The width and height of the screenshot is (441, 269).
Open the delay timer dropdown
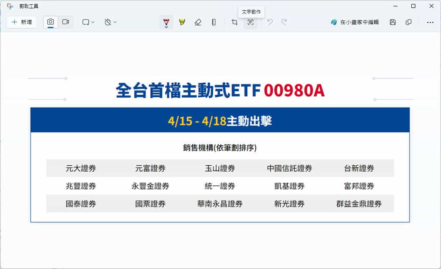[x=110, y=22]
